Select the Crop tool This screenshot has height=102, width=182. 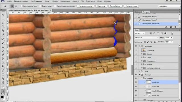3,31
